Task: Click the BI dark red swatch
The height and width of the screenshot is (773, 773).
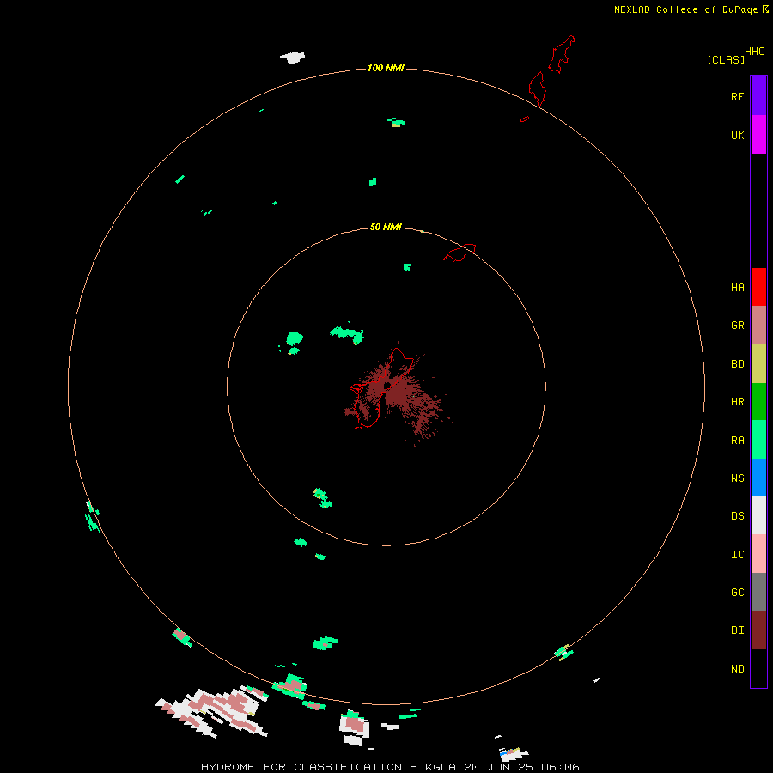Action: pyautogui.click(x=758, y=630)
